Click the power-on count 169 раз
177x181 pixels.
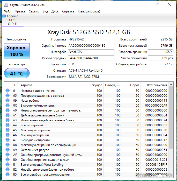click(161, 58)
